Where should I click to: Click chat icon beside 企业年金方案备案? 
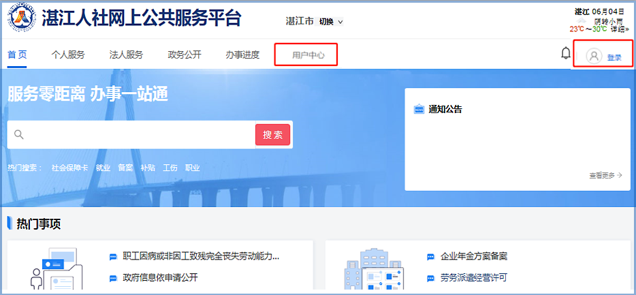[430, 257]
